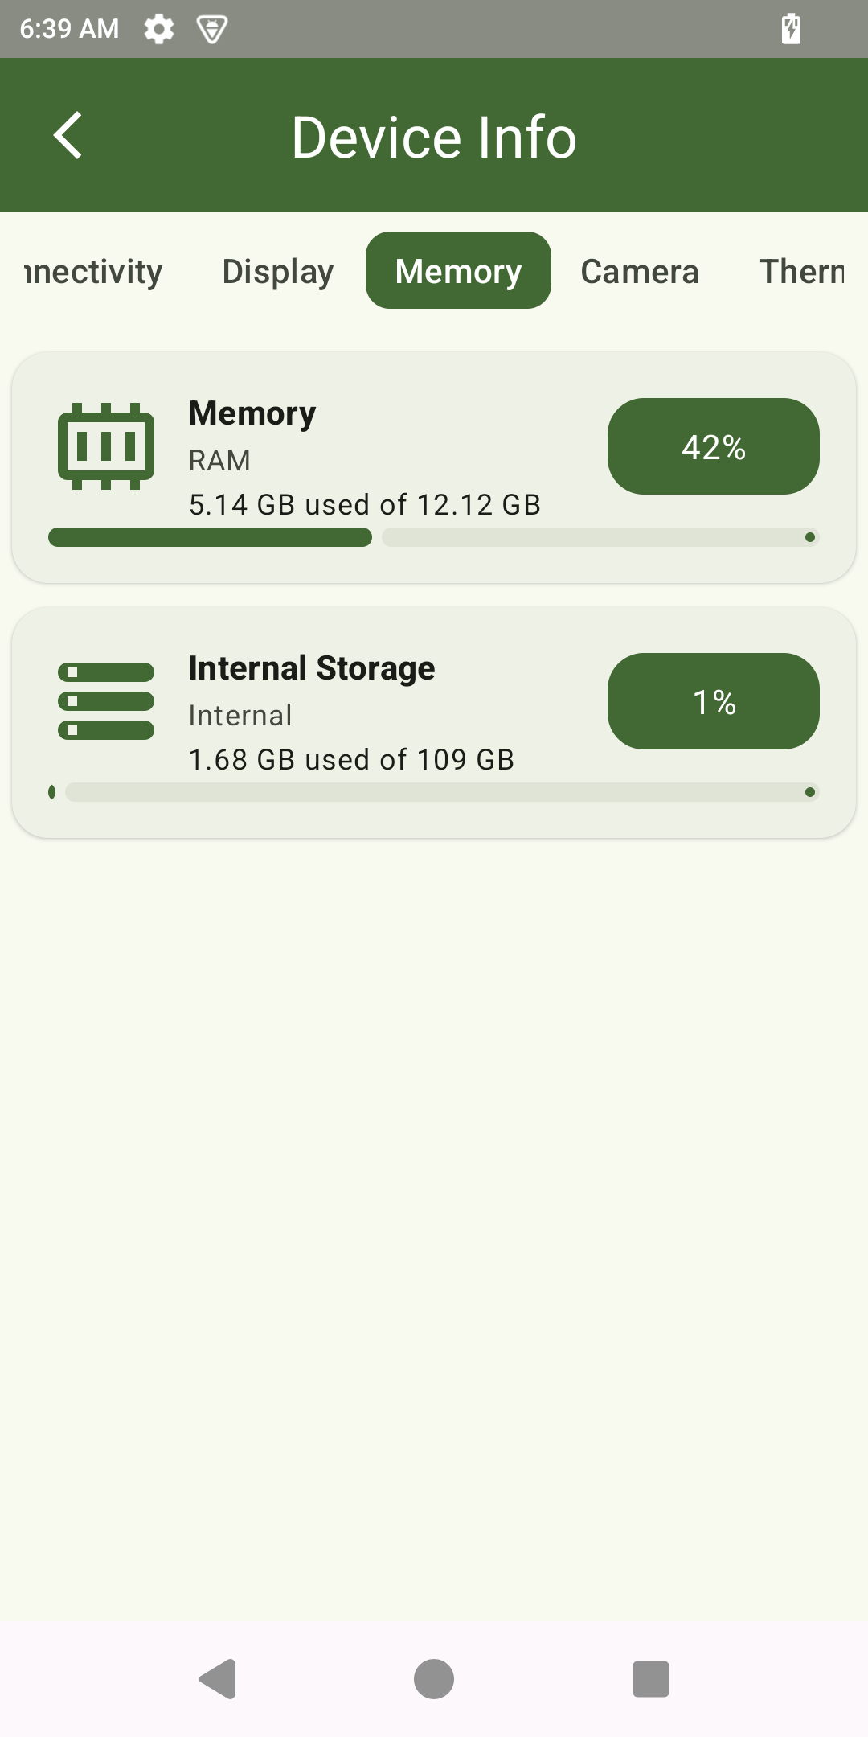The height and width of the screenshot is (1737, 868).
Task: Tap the battery charging icon
Action: pyautogui.click(x=791, y=29)
